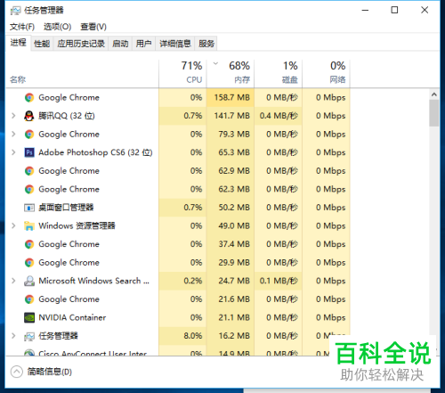The image size is (445, 393).
Task: Select the Windows 资源管理器 process name
Action: tap(77, 226)
